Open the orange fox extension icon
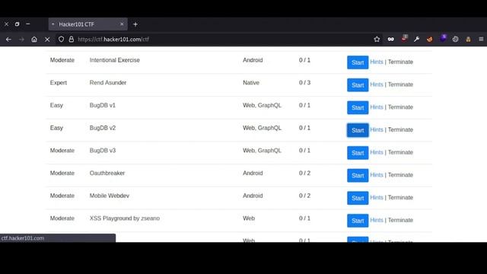Image resolution: width=487 pixels, height=274 pixels. click(429, 39)
